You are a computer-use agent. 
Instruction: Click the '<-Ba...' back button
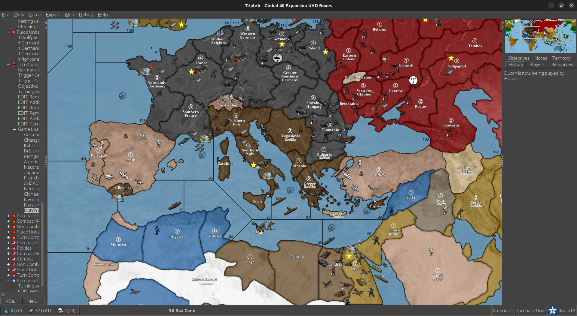pyautogui.click(x=11, y=301)
